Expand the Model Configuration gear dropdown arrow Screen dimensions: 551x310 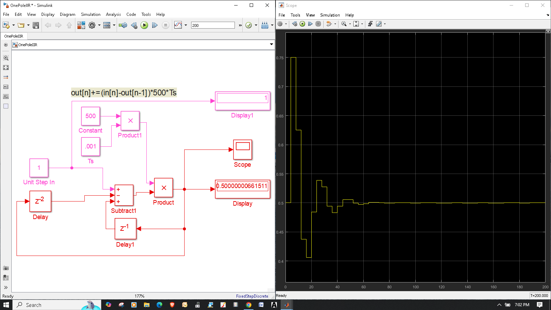[99, 25]
